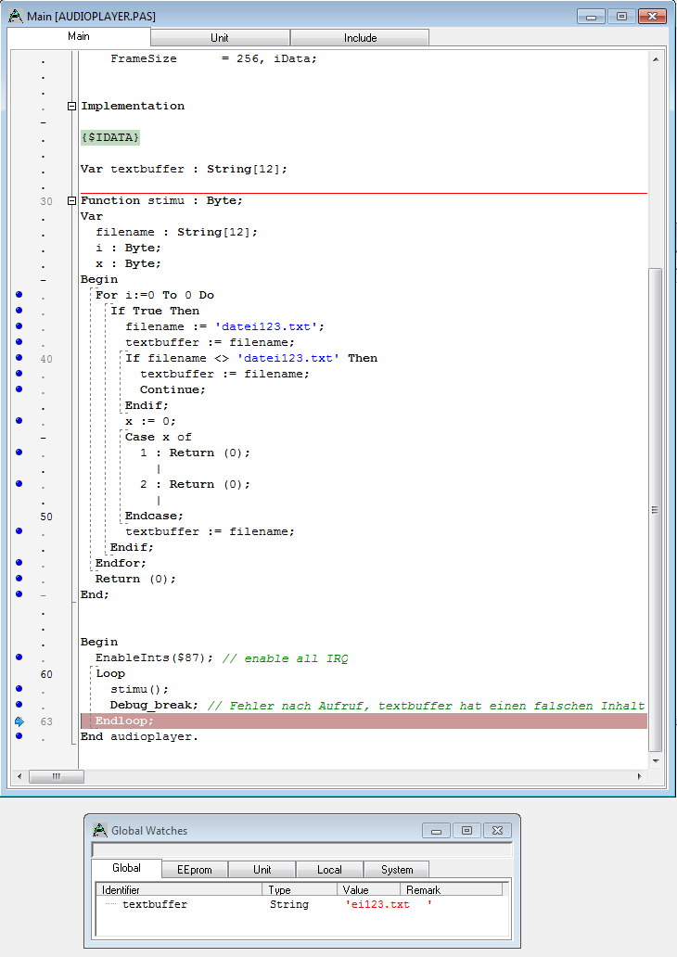This screenshot has height=957, width=677.
Task: Toggle breakpoint dot on '1 : Return (0);' line
Action: point(19,453)
